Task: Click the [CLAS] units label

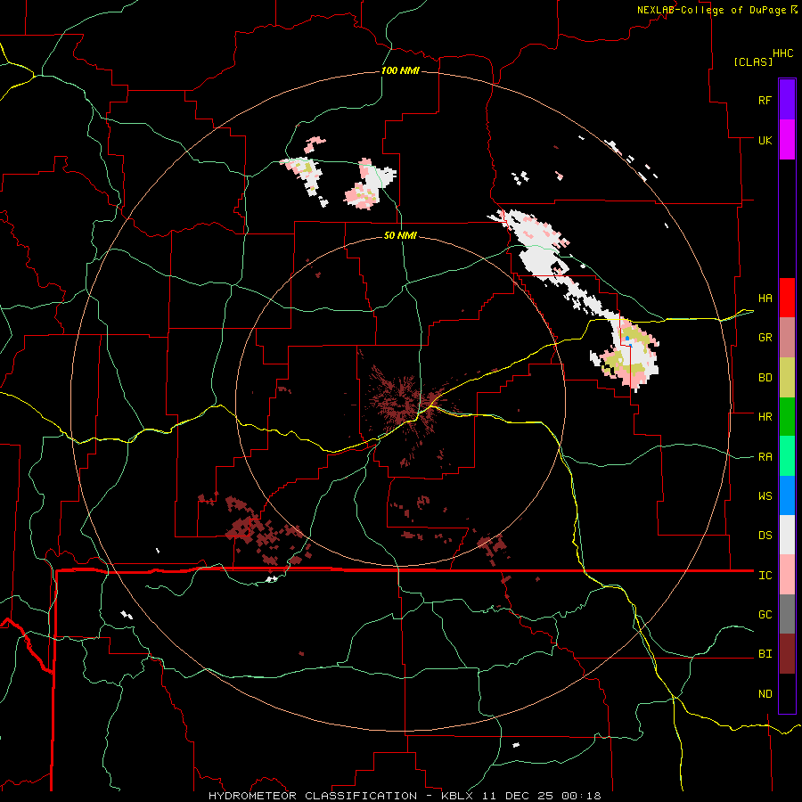Action: (x=753, y=61)
